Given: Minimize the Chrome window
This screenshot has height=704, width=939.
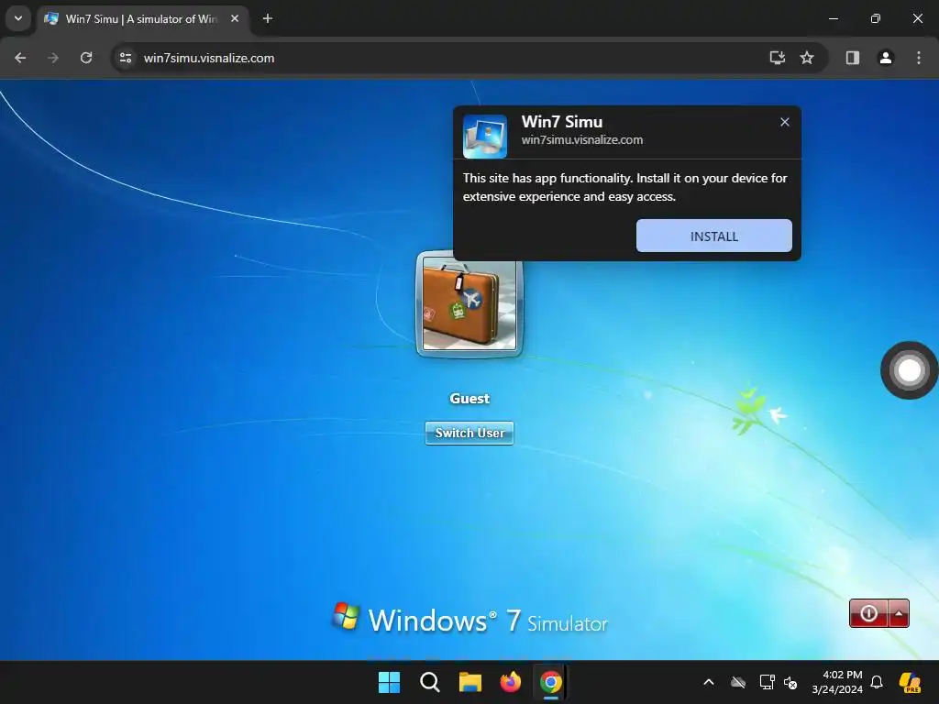Looking at the screenshot, I should (833, 18).
